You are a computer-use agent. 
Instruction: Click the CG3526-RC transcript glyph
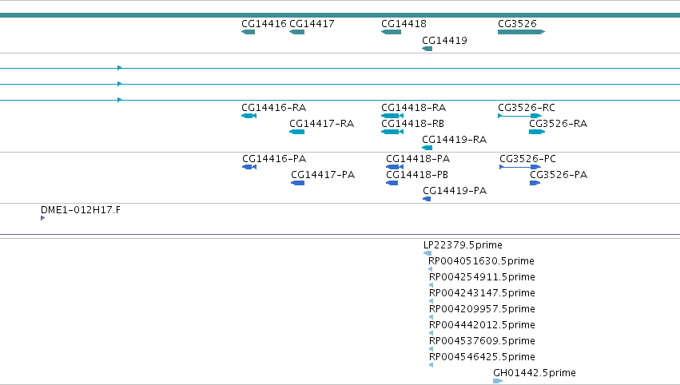(x=519, y=116)
